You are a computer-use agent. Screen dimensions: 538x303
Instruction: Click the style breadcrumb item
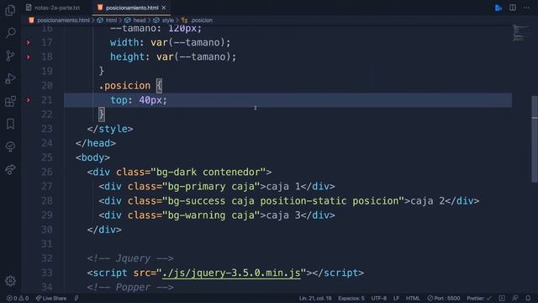tap(168, 20)
